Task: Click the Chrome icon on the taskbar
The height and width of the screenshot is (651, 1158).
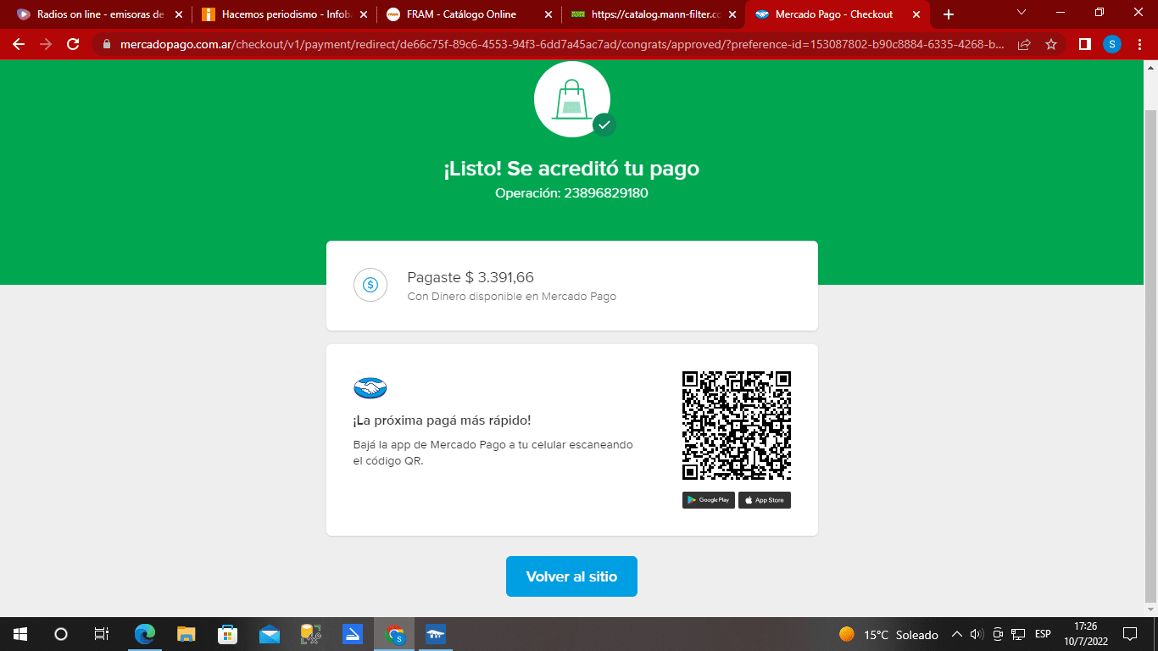Action: [x=394, y=634]
